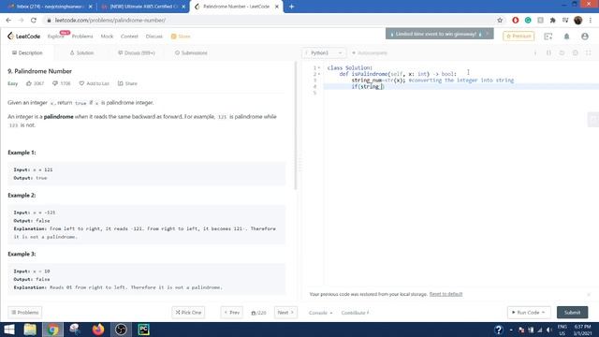This screenshot has width=599, height=337.
Task: Enter editor fullscreen mode
Action: [x=589, y=52]
